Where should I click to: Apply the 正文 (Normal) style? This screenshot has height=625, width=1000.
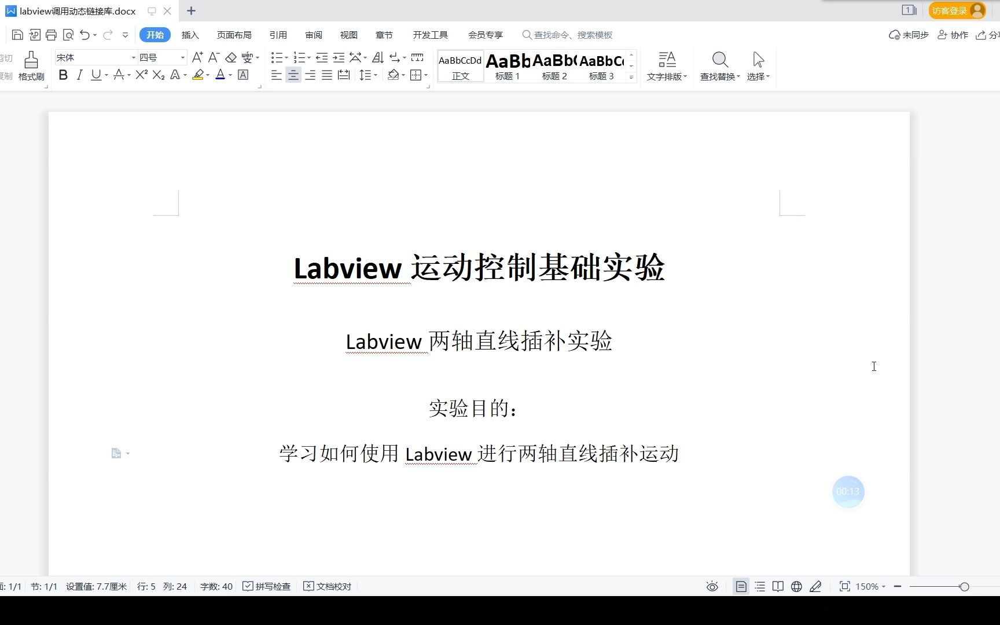click(461, 67)
